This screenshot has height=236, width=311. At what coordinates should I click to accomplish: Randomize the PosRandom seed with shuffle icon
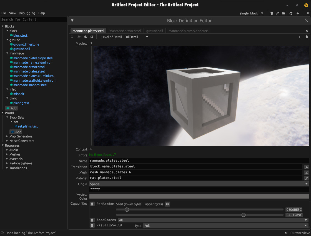[x=167, y=204]
